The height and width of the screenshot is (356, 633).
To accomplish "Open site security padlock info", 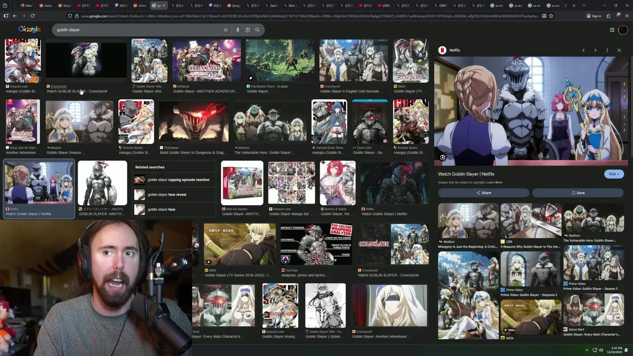I will (x=76, y=16).
